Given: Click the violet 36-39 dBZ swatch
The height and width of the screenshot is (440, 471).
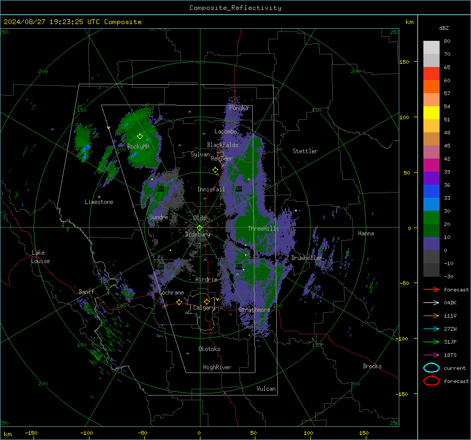Looking at the screenshot, I should [431, 178].
